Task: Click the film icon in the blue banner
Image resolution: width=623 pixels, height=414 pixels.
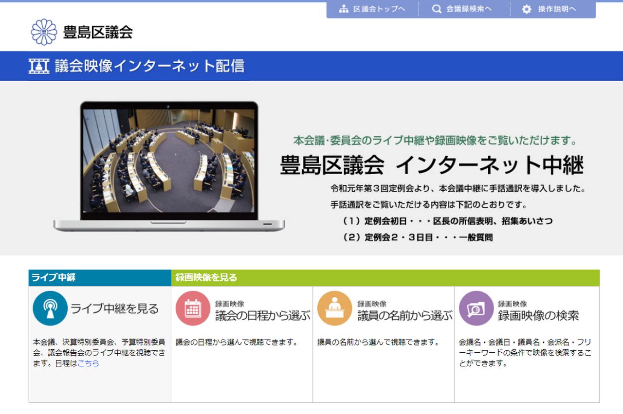Action: tap(39, 66)
